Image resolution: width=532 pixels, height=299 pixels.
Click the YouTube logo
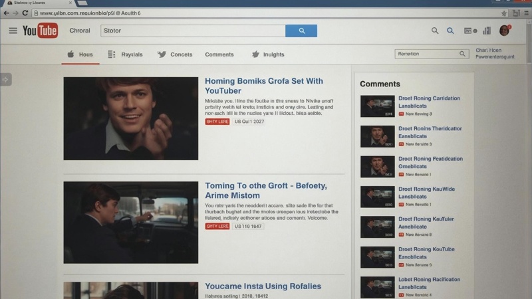41,31
